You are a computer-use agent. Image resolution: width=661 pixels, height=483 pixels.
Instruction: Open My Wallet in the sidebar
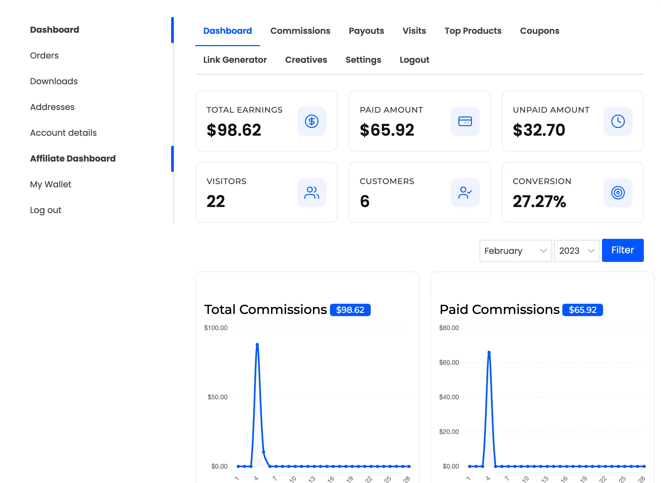pos(50,185)
